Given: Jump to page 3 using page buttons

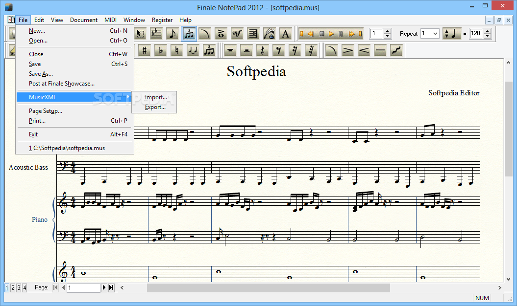Looking at the screenshot, I should [18, 288].
